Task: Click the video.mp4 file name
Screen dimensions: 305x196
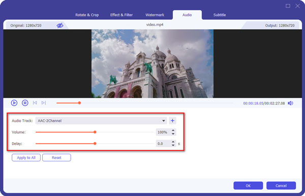Action: pyautogui.click(x=155, y=25)
